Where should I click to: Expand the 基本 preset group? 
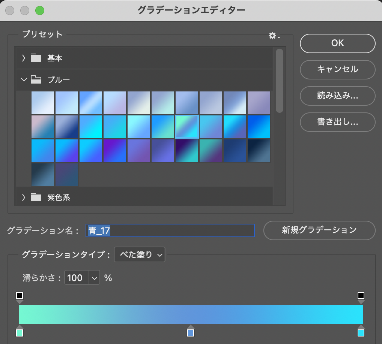pyautogui.click(x=24, y=58)
